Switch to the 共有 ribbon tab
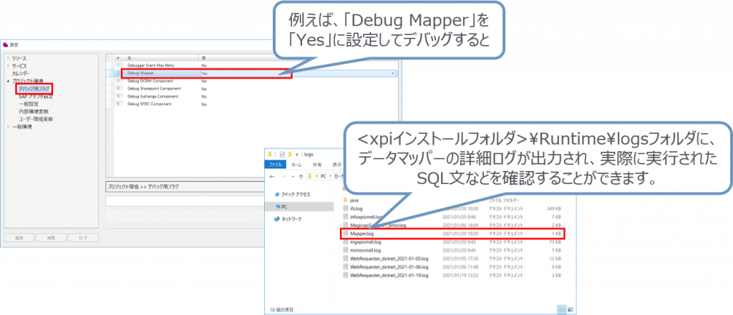Screen dimensions: 733x315 [x=319, y=164]
